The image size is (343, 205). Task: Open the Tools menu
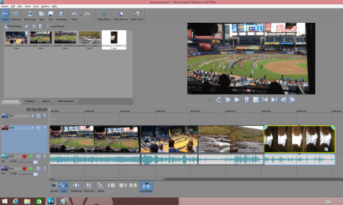[x=36, y=7]
